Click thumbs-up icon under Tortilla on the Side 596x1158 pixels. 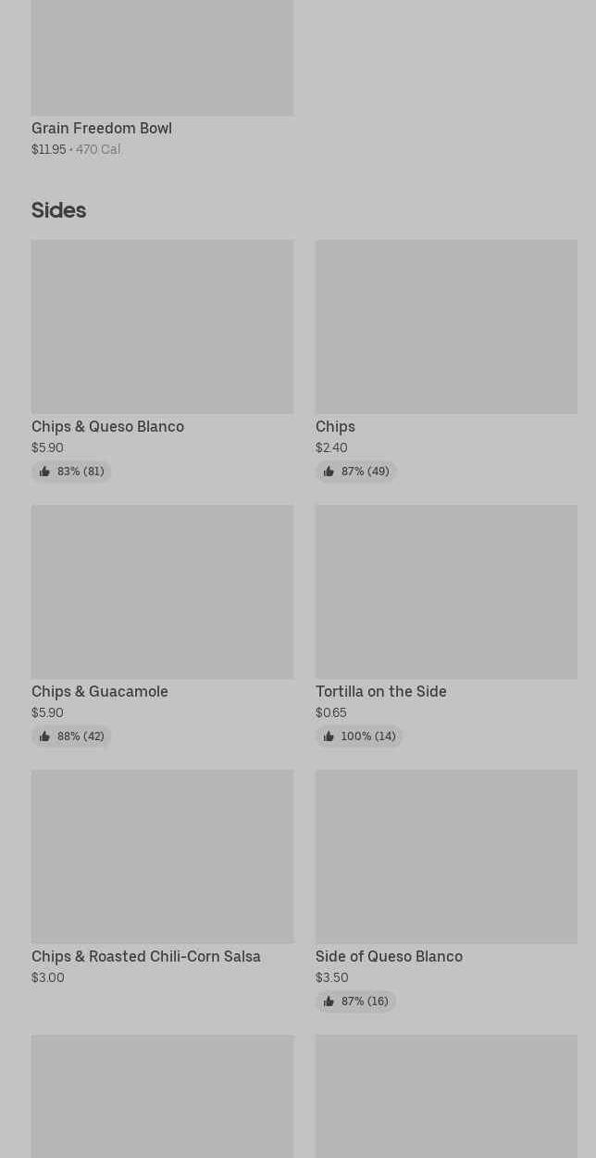pos(329,736)
